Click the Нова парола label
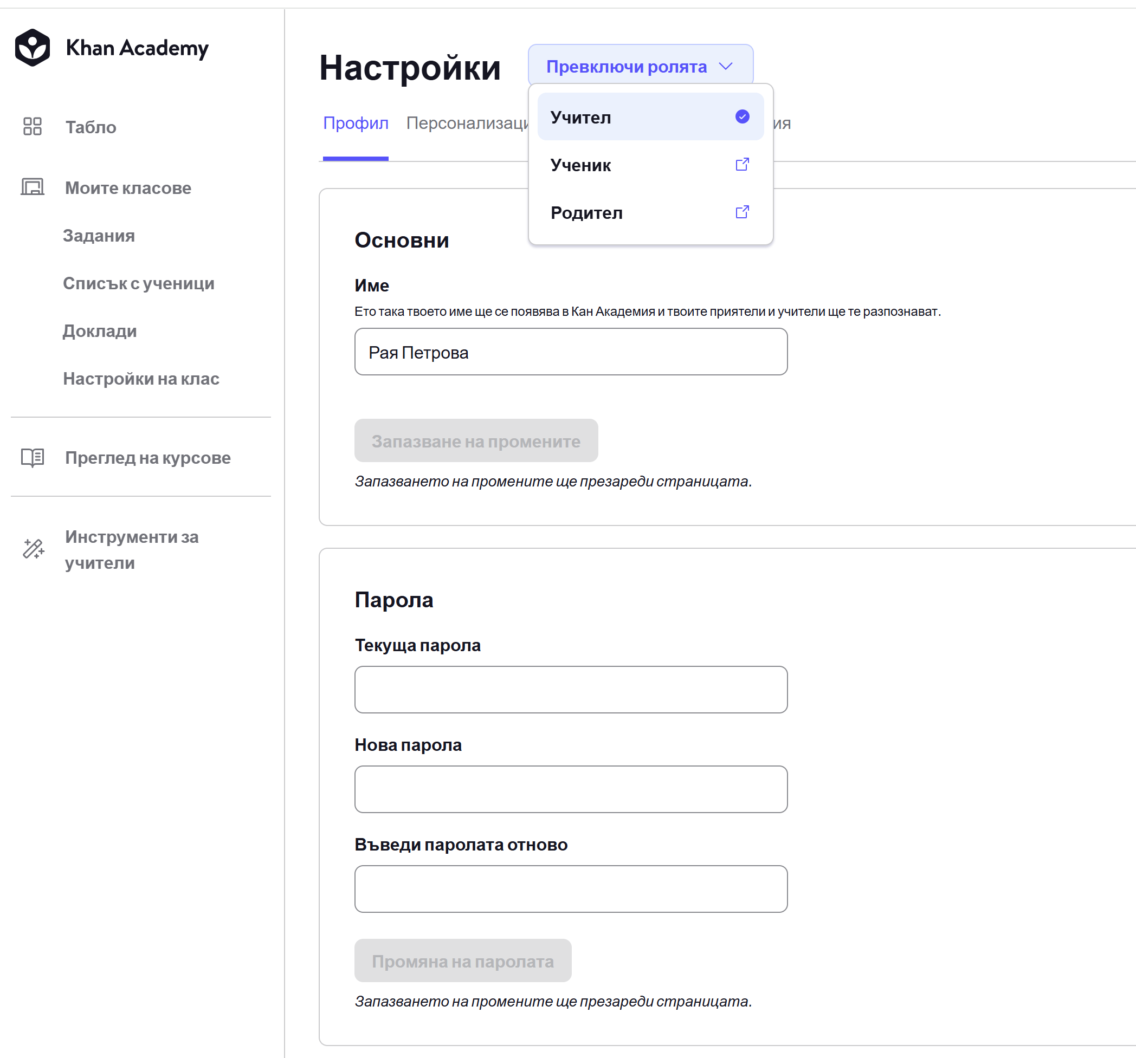Image resolution: width=1136 pixels, height=1058 pixels. click(408, 745)
